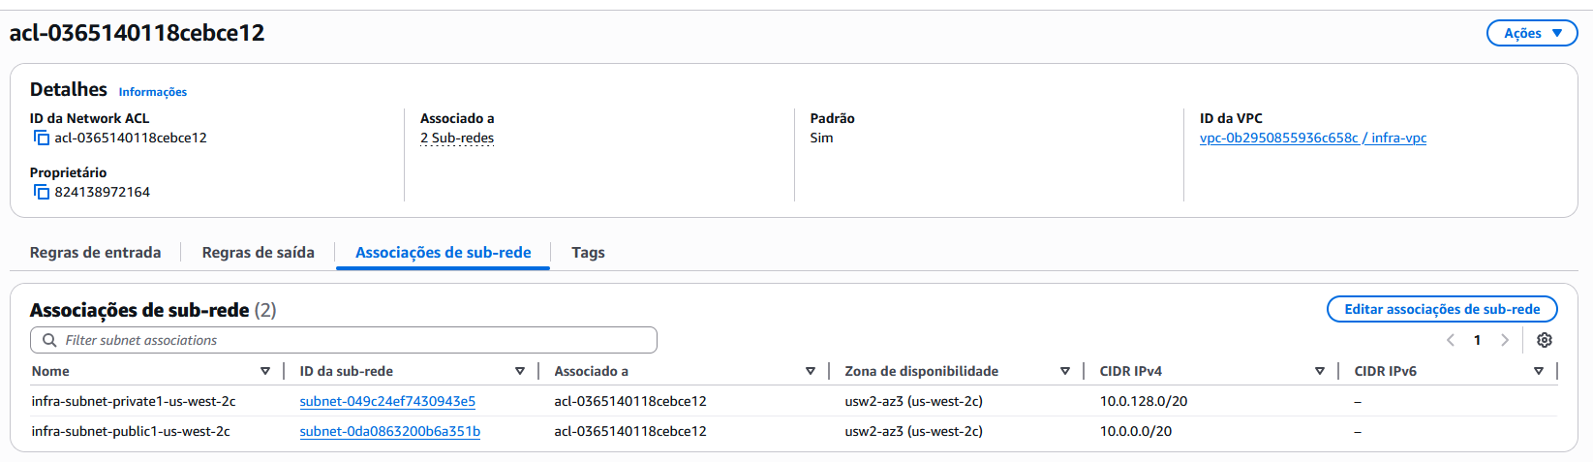Open the Tags tab
This screenshot has height=462, width=1593.
(x=588, y=252)
